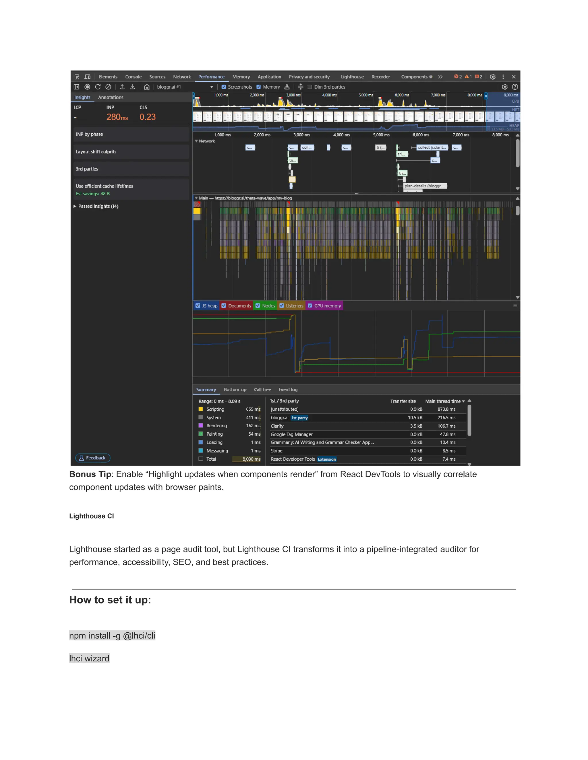Click the Feedback button
Screen dimensions: 588x760
(x=93, y=458)
